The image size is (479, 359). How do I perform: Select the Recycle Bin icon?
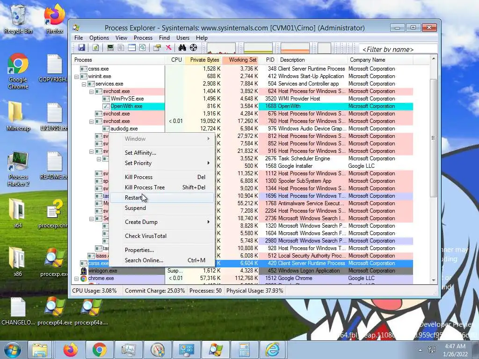pyautogui.click(x=18, y=19)
